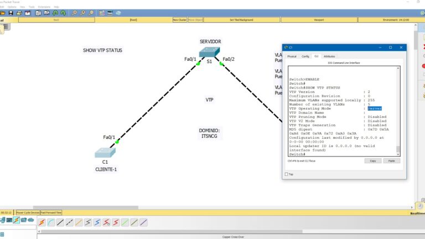
Task: Select the copper cross-over dashed cable
Action: (x=69, y=222)
